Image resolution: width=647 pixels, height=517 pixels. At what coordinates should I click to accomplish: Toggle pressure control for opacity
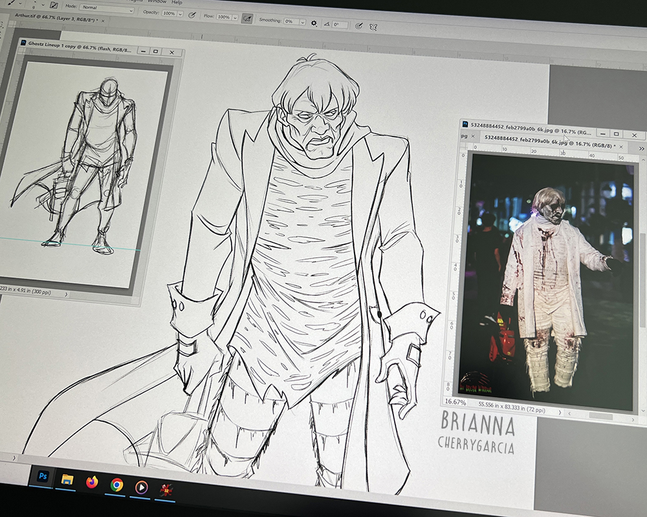pyautogui.click(x=192, y=14)
